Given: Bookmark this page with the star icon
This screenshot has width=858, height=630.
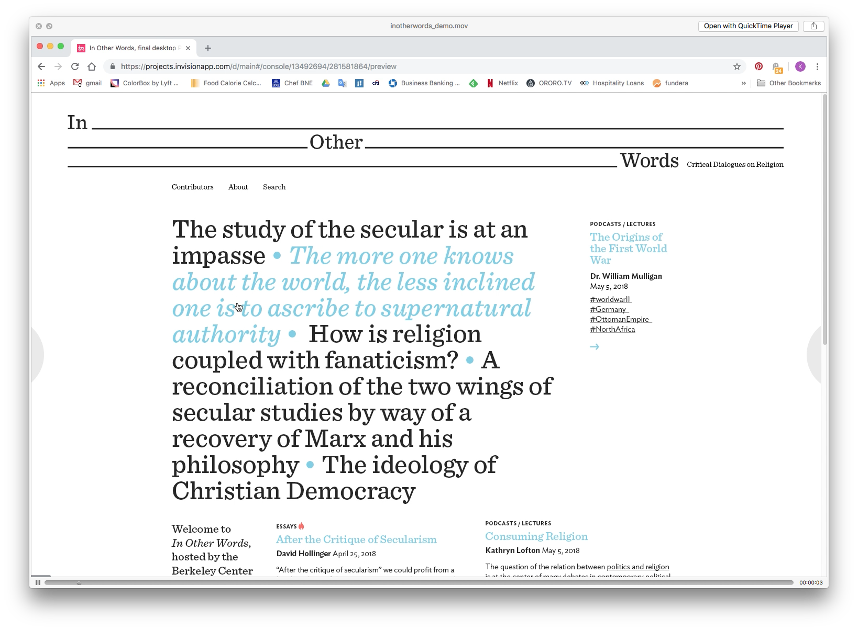Looking at the screenshot, I should 737,66.
